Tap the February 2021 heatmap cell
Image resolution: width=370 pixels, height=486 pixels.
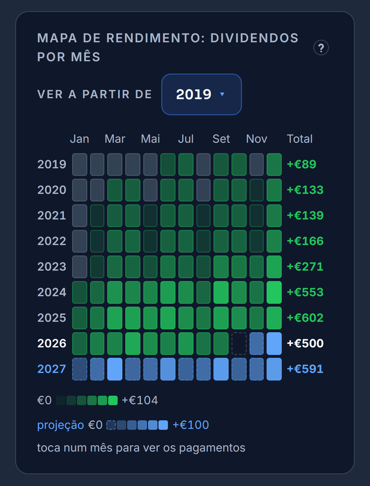pos(97,216)
